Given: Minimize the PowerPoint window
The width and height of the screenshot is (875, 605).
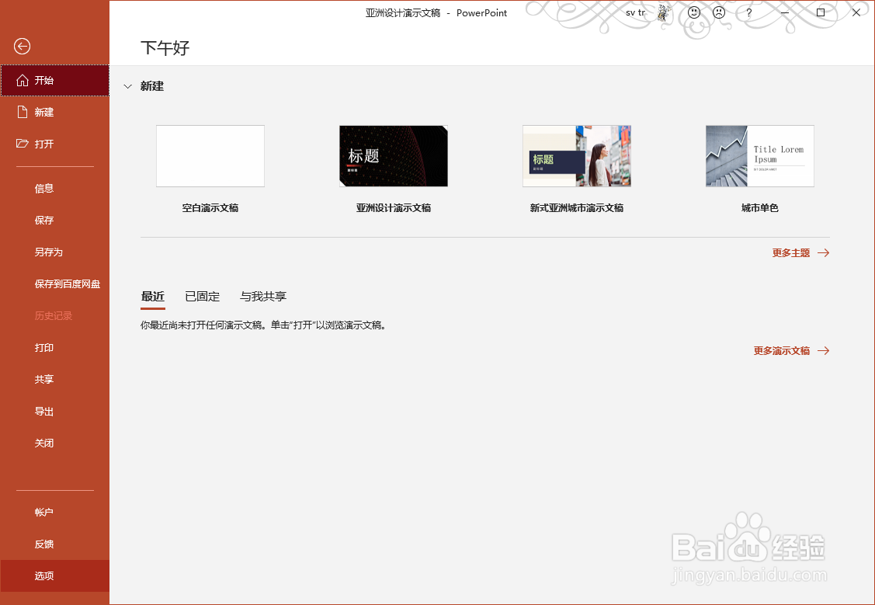Looking at the screenshot, I should click(x=785, y=12).
